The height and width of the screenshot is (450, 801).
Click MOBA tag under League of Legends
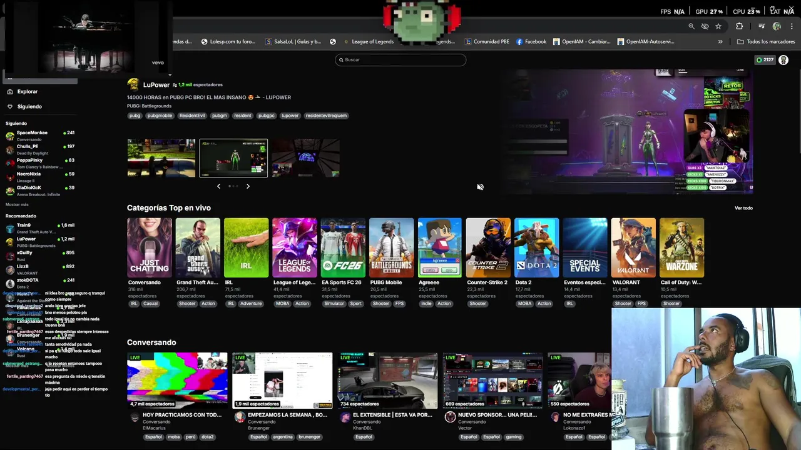click(x=282, y=304)
